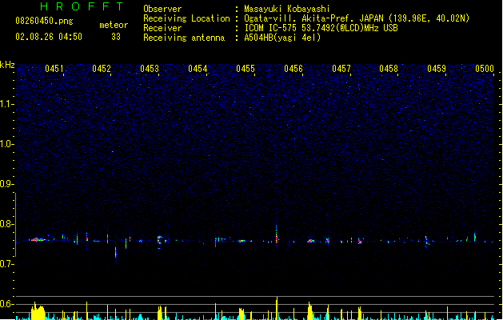The image size is (503, 320).
Task: Click the Receiving antenna label
Action: (x=184, y=38)
